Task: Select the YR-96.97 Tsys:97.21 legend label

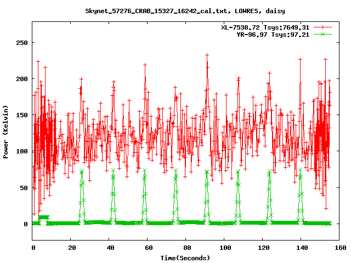Action: [x=273, y=35]
